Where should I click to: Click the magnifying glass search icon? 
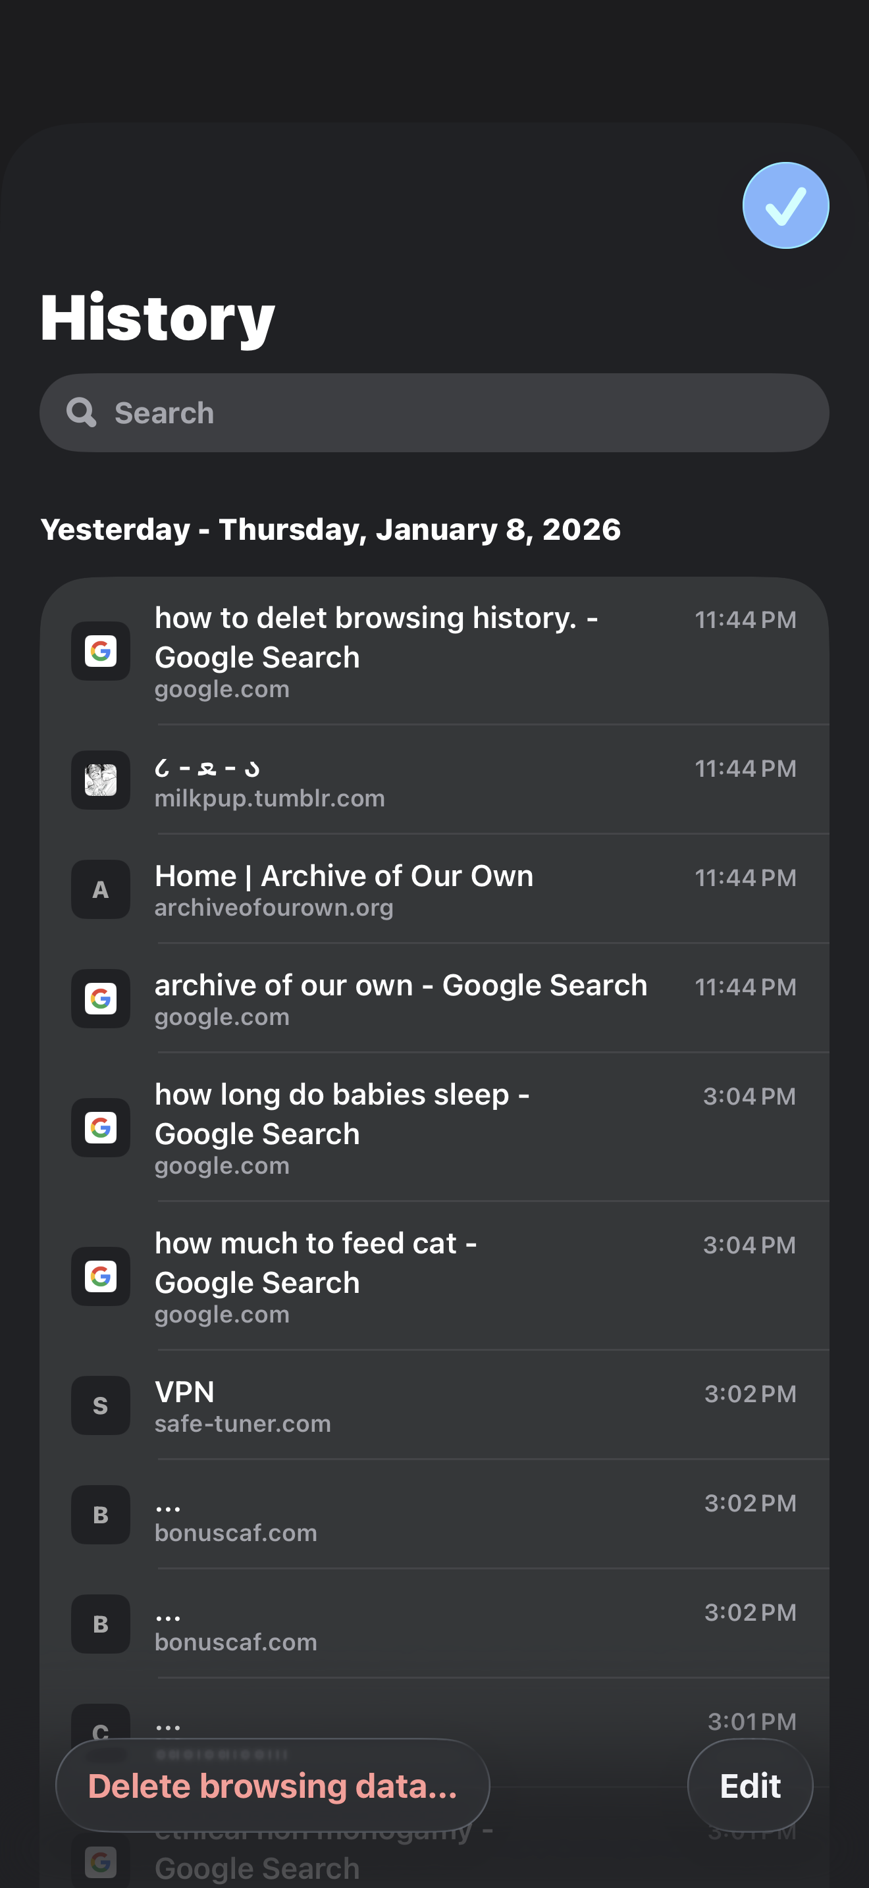[x=82, y=413]
